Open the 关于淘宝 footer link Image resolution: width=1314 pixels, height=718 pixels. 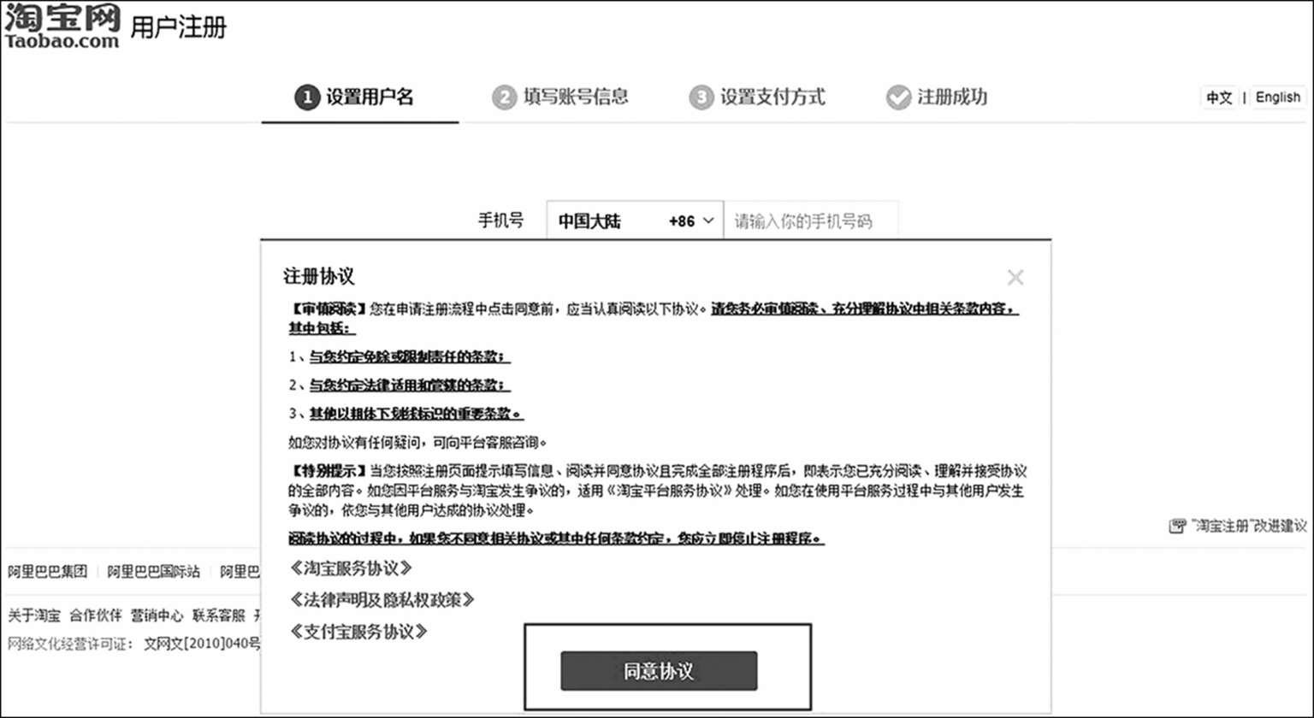pyautogui.click(x=33, y=615)
